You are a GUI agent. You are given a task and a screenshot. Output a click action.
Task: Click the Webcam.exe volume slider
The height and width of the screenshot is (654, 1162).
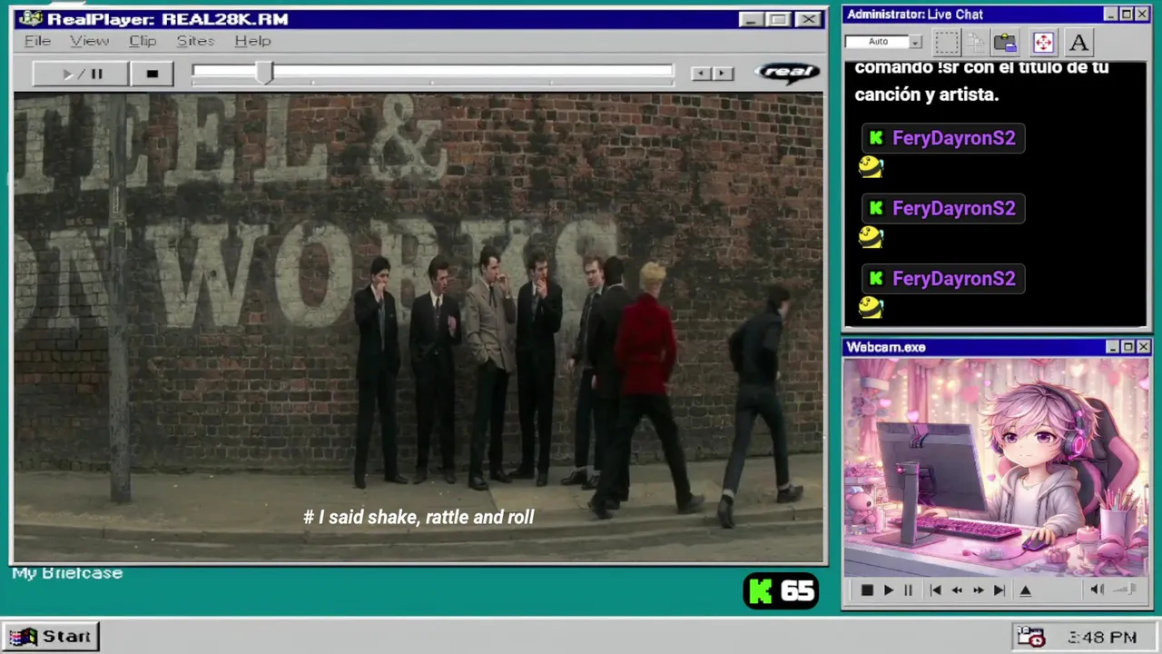tap(1126, 590)
